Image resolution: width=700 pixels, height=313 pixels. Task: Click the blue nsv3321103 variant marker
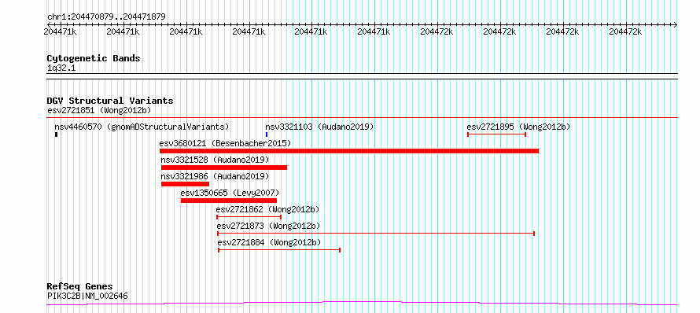267,134
